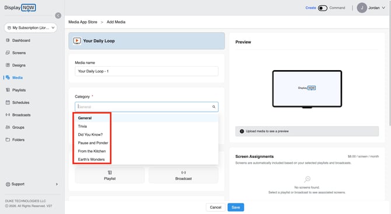Click the Screen Assignments heading

[x=254, y=156]
